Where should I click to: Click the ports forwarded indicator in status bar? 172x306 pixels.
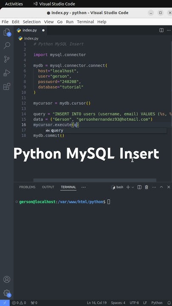coord(34,303)
